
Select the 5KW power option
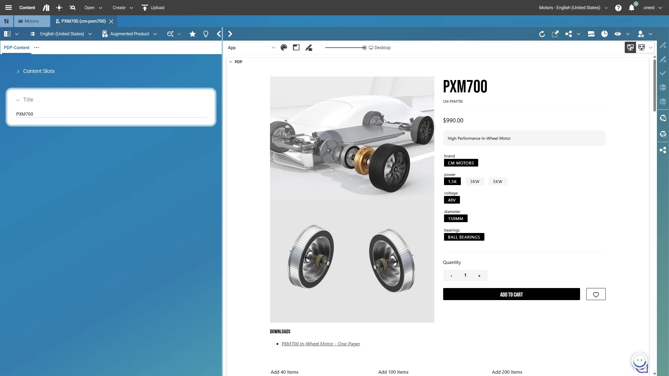point(498,181)
